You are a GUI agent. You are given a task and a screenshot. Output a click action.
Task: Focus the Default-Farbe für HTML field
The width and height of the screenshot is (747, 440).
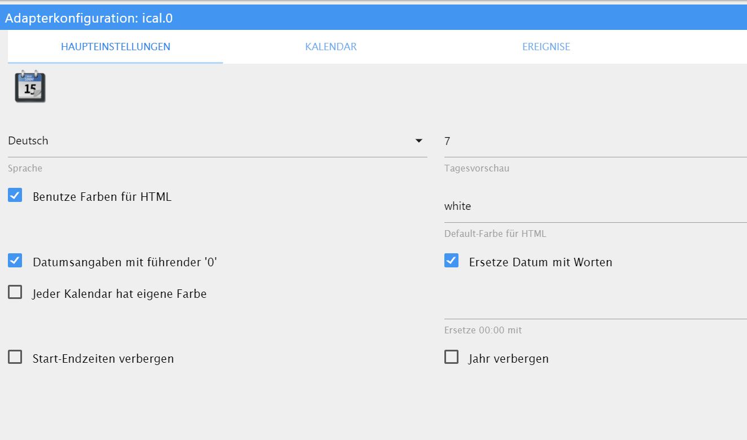(x=593, y=206)
